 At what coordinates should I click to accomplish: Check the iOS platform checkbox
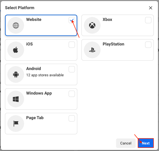click(72, 45)
